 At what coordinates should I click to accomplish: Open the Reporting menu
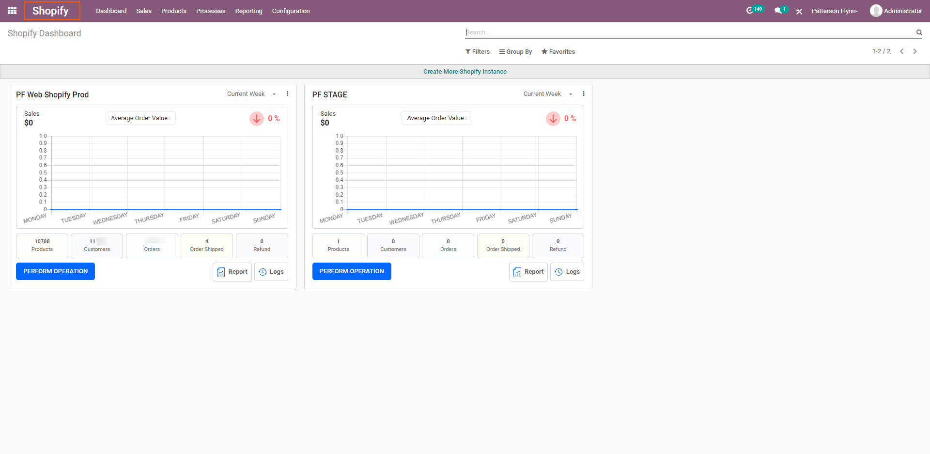point(249,11)
